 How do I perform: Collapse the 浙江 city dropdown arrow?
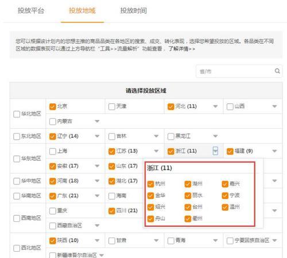215,151
